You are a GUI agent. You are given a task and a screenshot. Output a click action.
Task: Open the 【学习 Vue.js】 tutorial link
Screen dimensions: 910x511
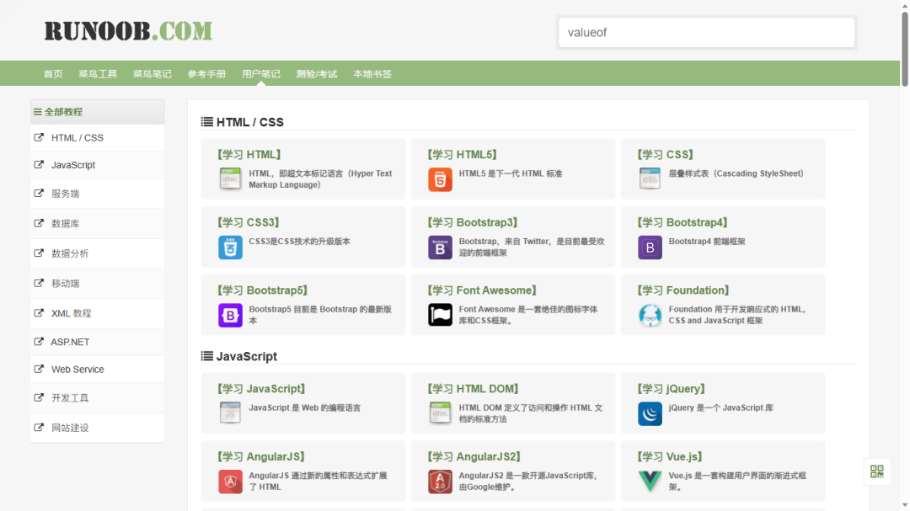670,456
